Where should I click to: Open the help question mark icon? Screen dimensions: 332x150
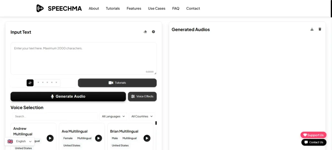(x=153, y=32)
